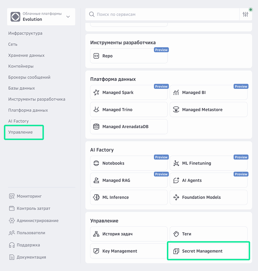The height and width of the screenshot is (271, 258).
Task: Select the Managed Trino icon
Action: pyautogui.click(x=96, y=110)
